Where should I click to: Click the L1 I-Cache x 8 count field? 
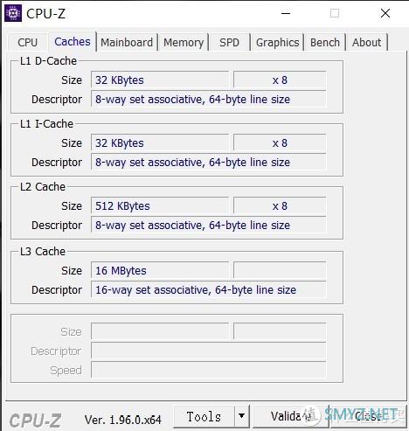pyautogui.click(x=280, y=143)
